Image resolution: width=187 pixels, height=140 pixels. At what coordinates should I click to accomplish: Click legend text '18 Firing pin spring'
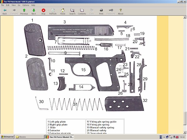[98, 124]
